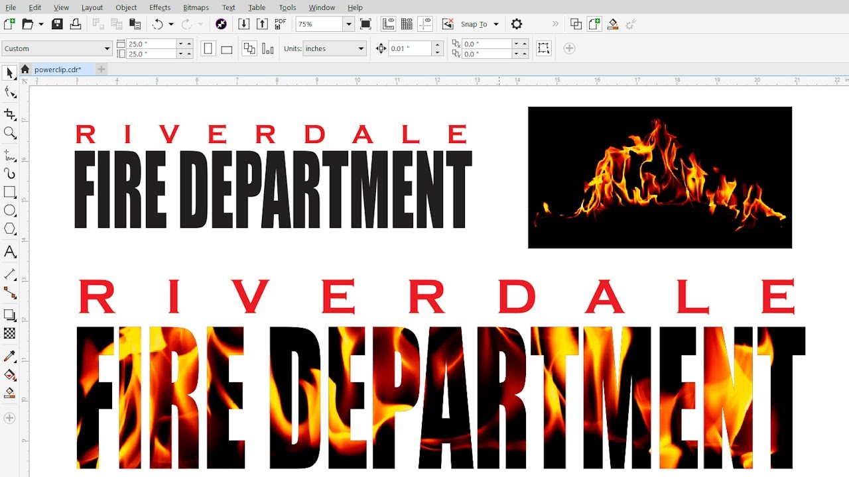
Task: Select the Transparency tool
Action: coord(9,333)
